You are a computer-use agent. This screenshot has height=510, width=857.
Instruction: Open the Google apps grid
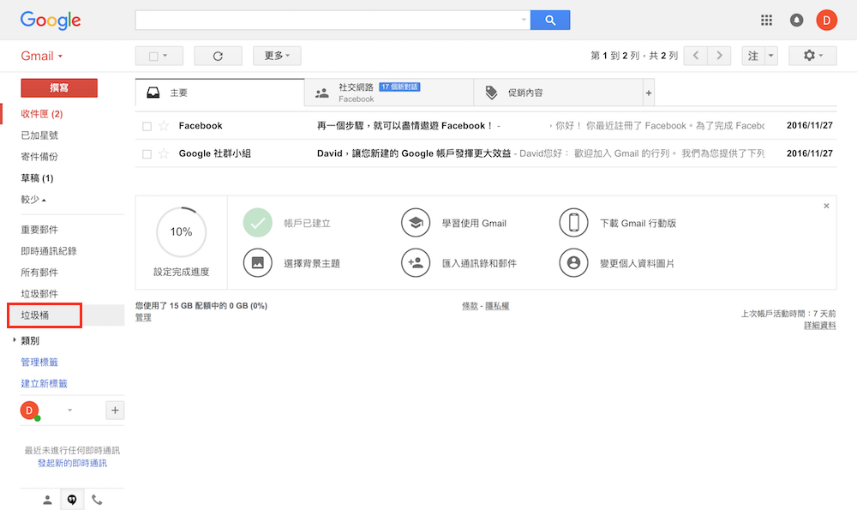pos(766,20)
